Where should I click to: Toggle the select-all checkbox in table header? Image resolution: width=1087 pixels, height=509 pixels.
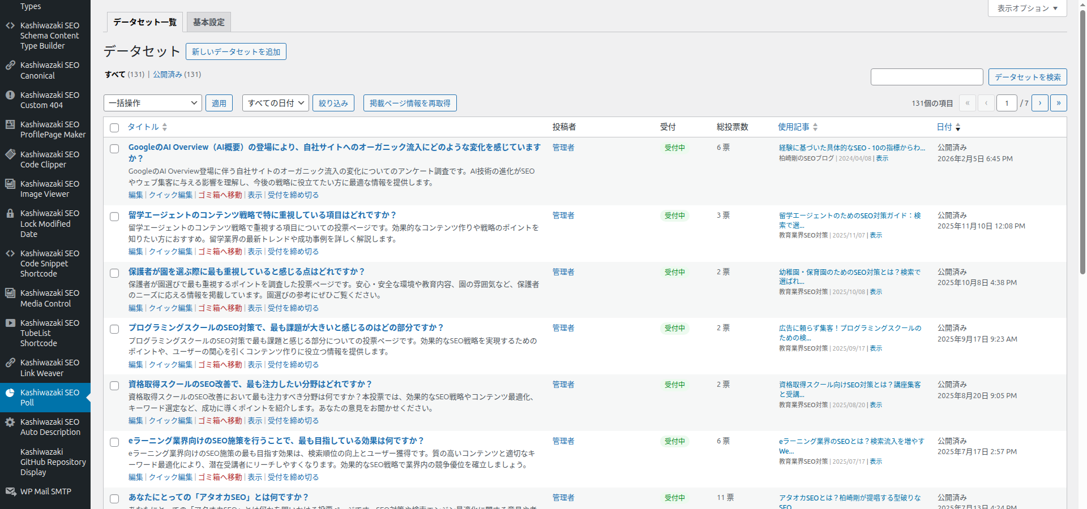(x=114, y=128)
